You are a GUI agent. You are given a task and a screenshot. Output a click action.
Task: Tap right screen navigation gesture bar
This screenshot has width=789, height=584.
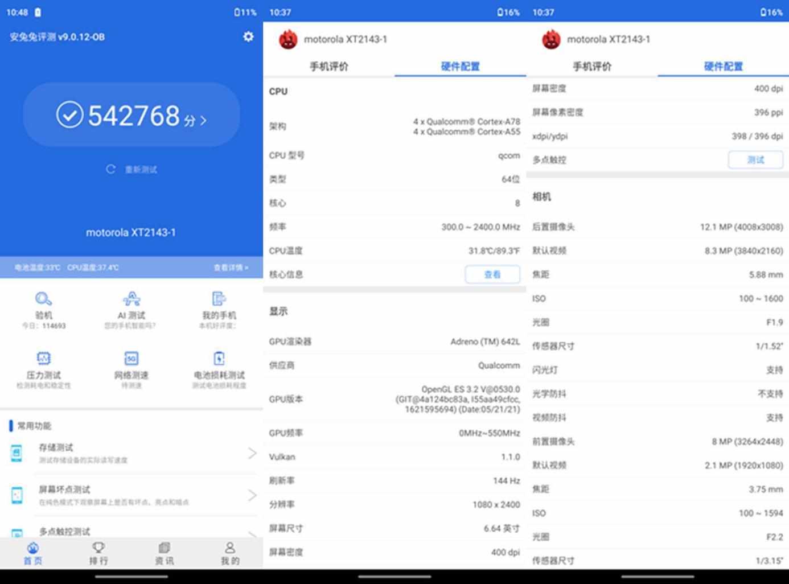pyautogui.click(x=657, y=577)
